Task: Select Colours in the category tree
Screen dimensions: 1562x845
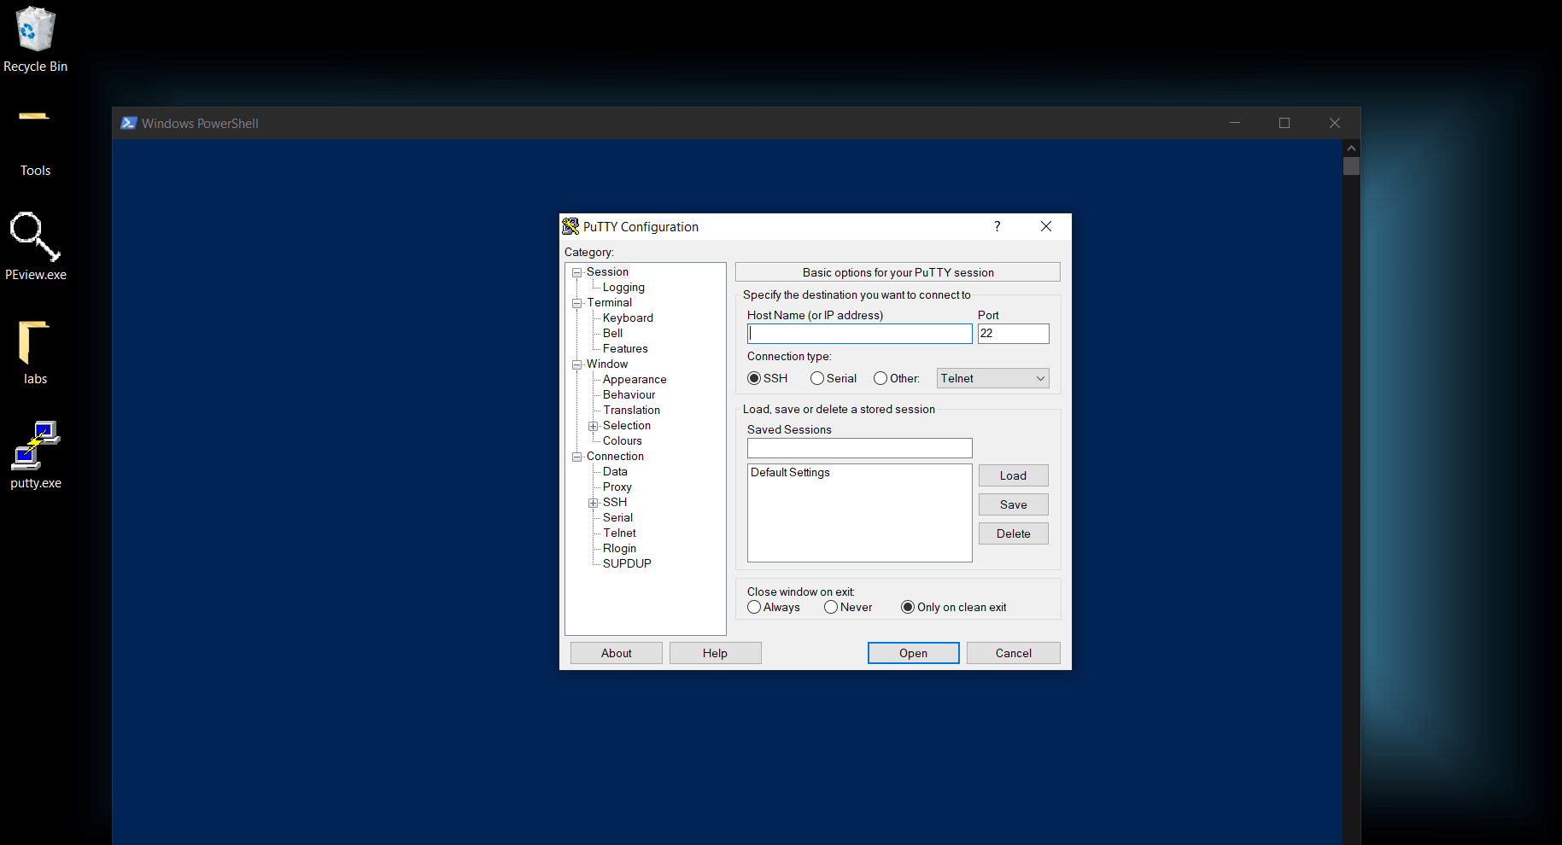Action: [622, 440]
